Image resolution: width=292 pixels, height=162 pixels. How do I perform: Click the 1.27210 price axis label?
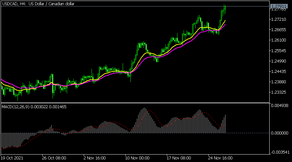click(x=279, y=19)
